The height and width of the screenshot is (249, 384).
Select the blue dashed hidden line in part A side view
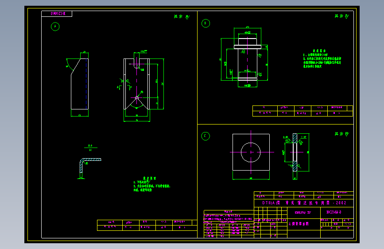click(86, 83)
